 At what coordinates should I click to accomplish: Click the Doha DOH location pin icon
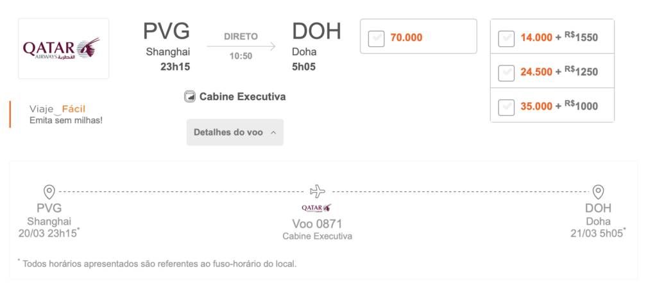pyautogui.click(x=598, y=192)
